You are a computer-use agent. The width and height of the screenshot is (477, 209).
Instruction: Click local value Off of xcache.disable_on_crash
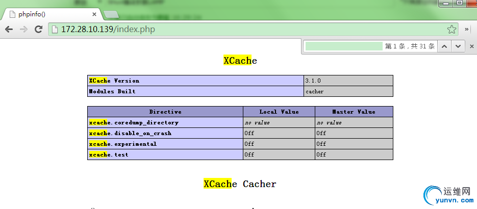pos(249,134)
